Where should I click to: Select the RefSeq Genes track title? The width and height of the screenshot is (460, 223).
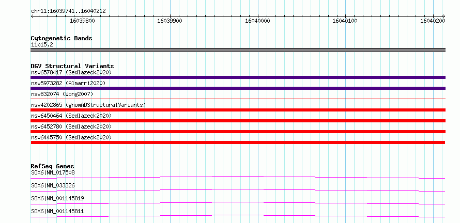click(53, 166)
